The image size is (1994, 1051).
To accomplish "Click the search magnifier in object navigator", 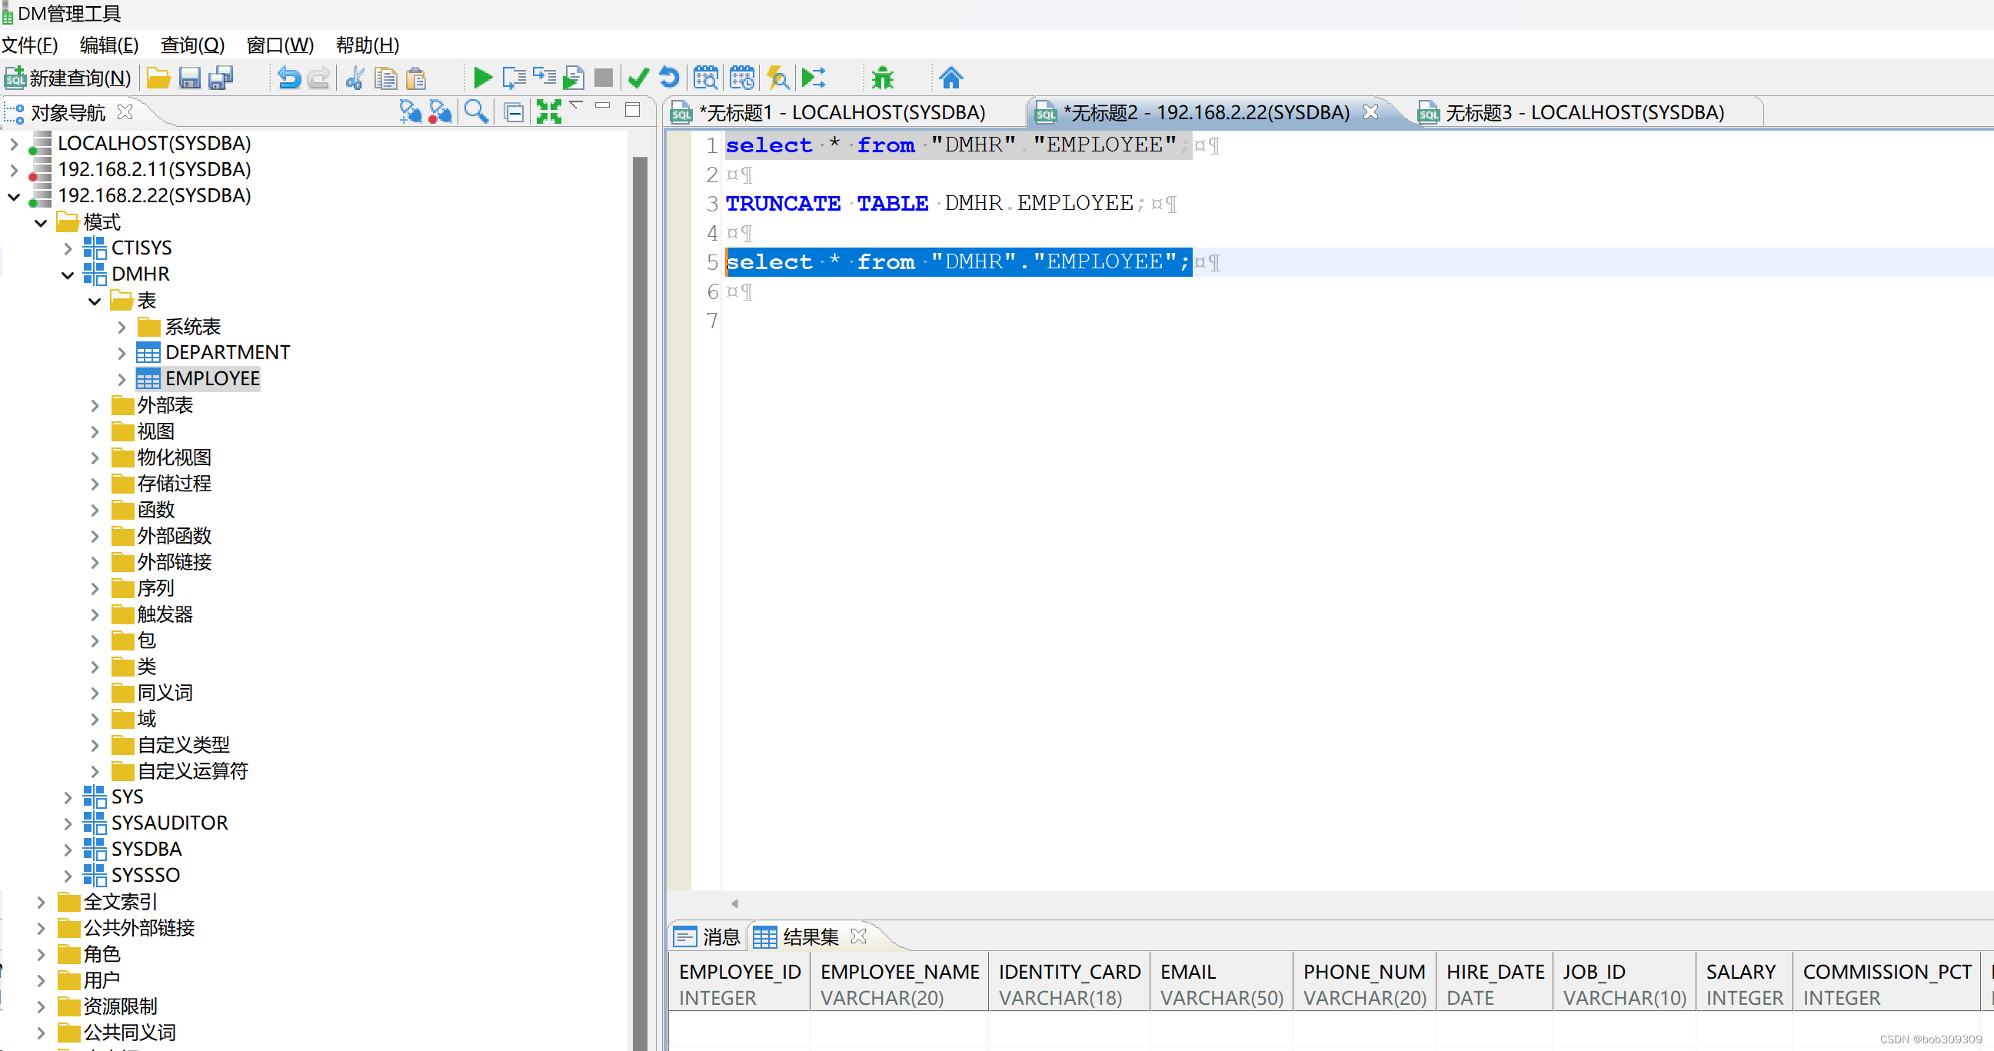I will point(476,112).
